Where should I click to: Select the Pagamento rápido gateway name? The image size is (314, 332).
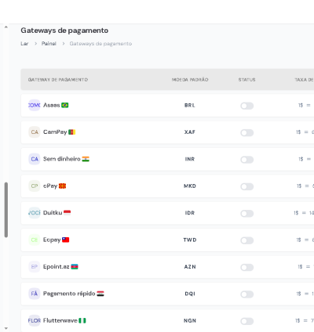[x=69, y=294]
